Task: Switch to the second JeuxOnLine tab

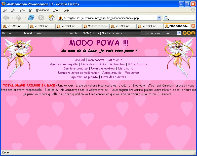Action: click(42, 26)
